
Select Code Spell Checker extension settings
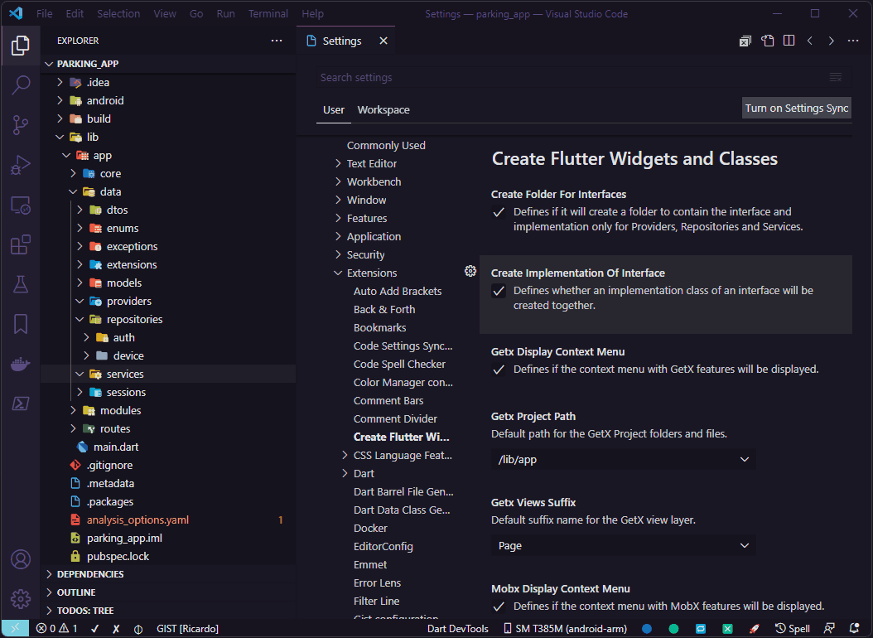399,364
